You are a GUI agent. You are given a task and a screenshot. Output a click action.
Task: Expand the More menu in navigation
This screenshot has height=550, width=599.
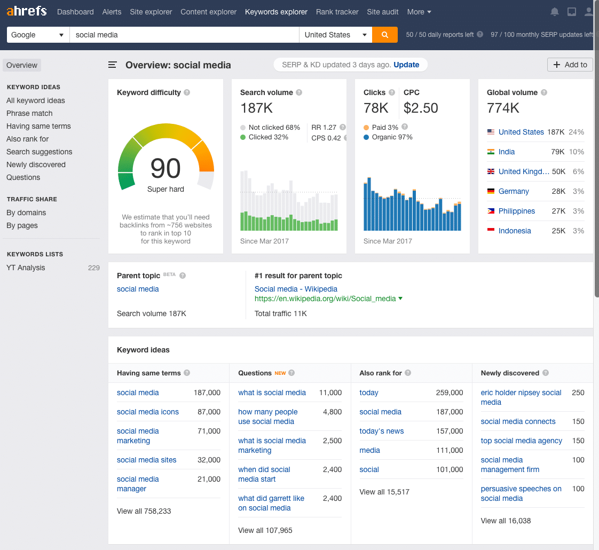click(419, 12)
